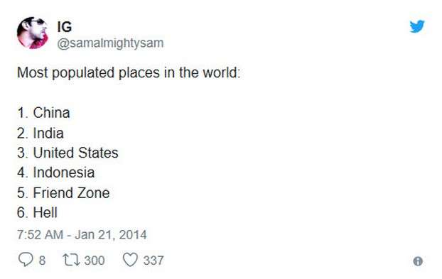Image resolution: width=442 pixels, height=279 pixels.
Task: Select the reply count 8
Action: click(x=42, y=260)
